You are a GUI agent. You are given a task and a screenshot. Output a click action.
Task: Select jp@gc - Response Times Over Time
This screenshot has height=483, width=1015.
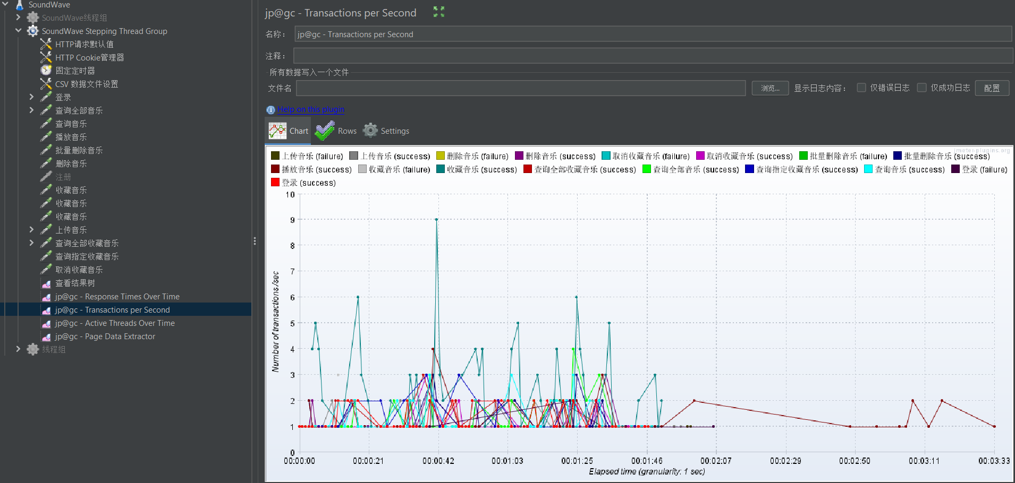click(117, 297)
